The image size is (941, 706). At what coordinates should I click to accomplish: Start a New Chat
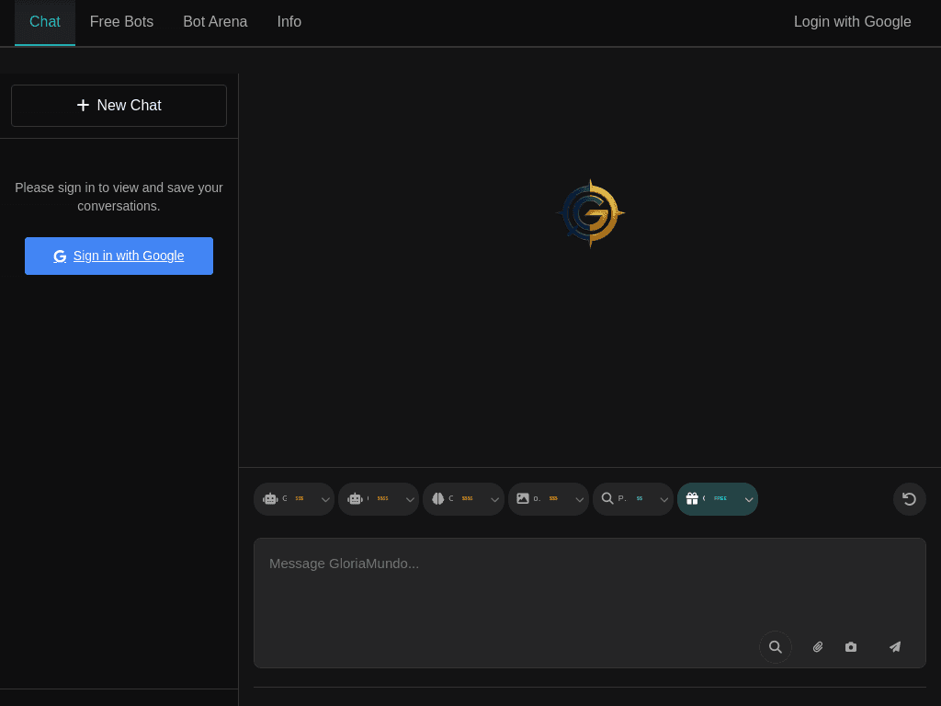pos(119,106)
